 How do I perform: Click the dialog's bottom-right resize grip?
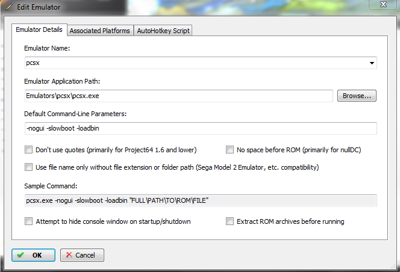coord(393,267)
